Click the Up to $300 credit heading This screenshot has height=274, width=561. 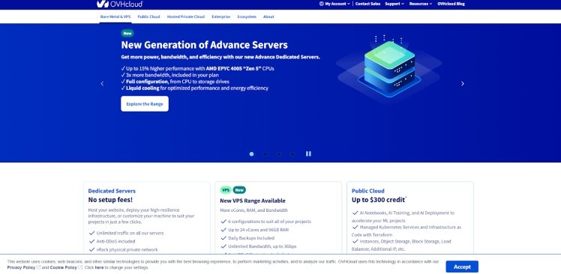(379, 200)
